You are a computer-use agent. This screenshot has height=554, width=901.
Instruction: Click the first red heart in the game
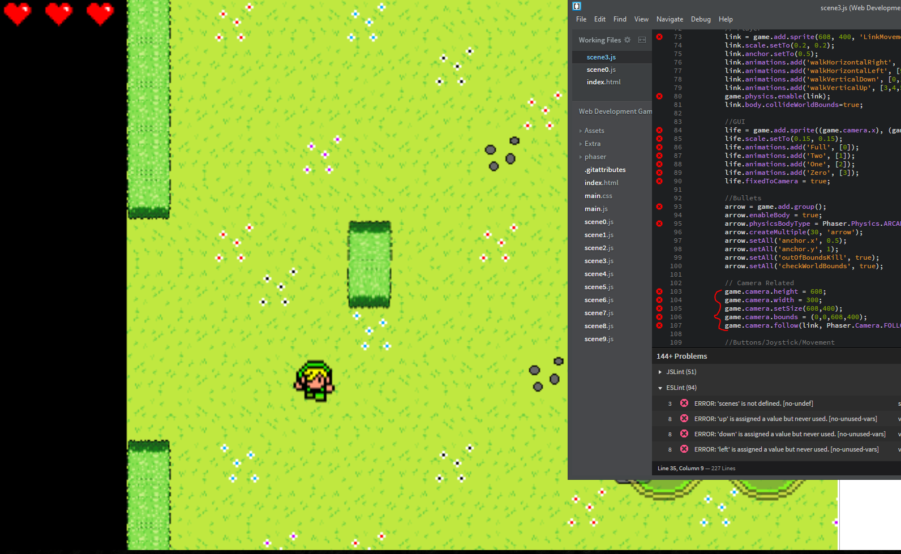(x=18, y=14)
